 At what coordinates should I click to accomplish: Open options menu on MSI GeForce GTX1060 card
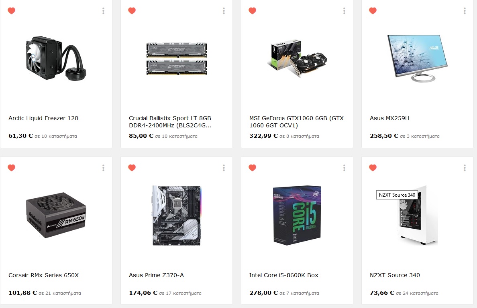(344, 11)
